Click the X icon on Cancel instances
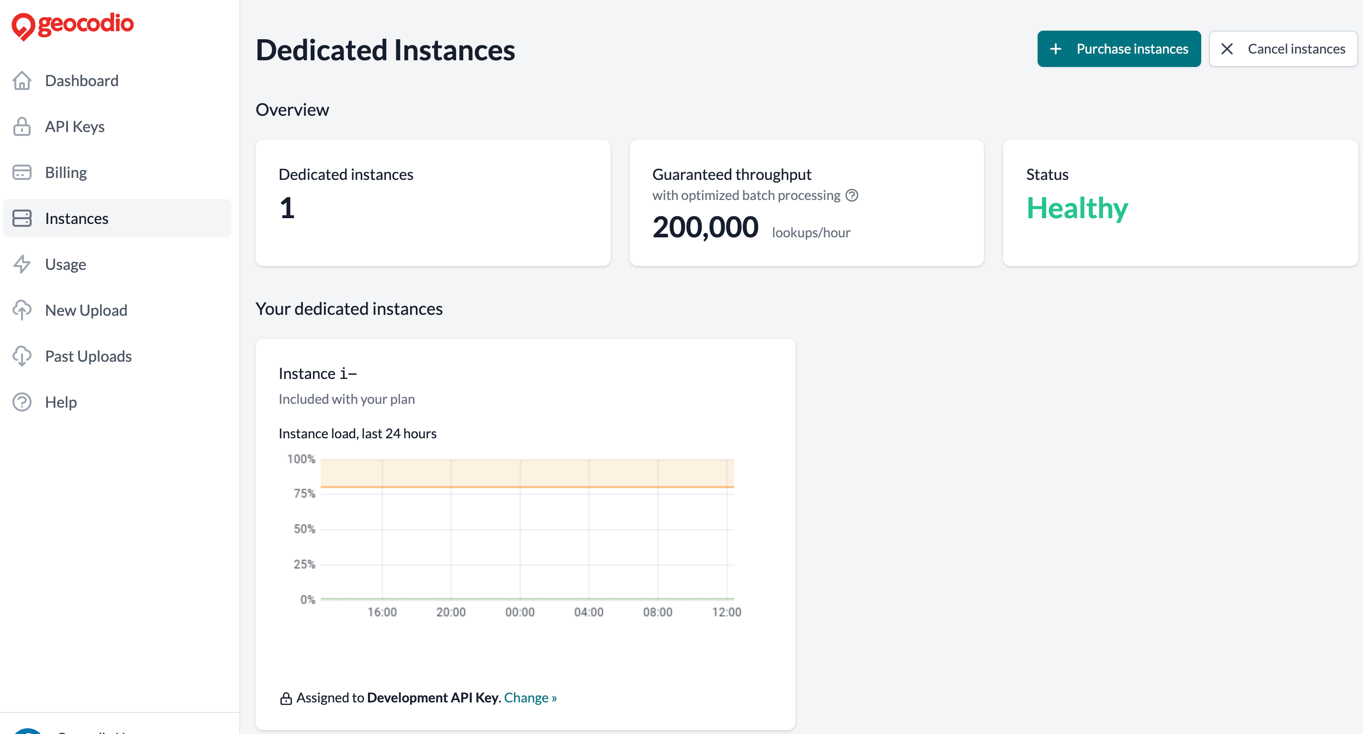Viewport: 1363px width, 734px height. click(x=1228, y=49)
